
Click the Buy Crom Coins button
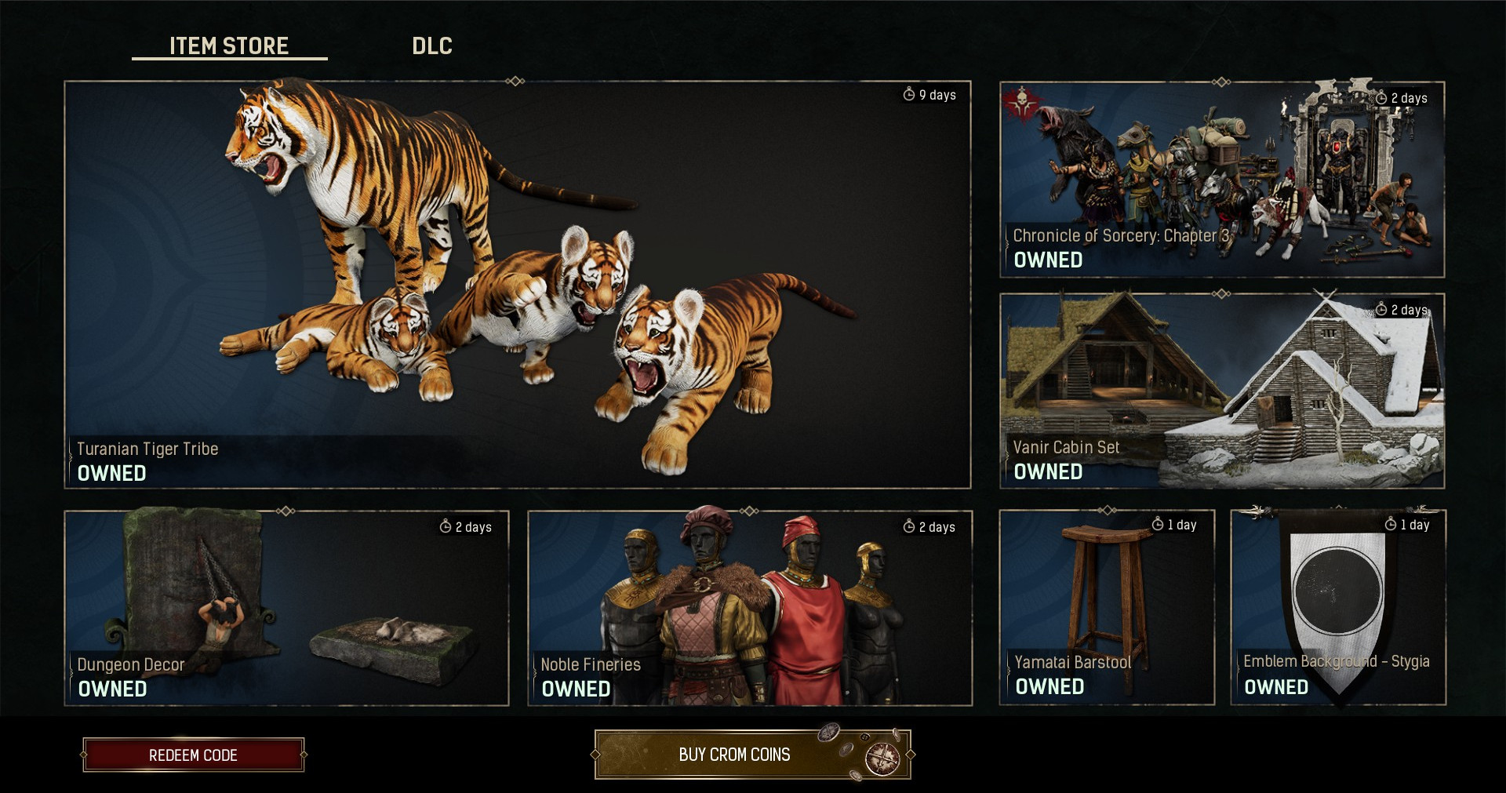[753, 754]
